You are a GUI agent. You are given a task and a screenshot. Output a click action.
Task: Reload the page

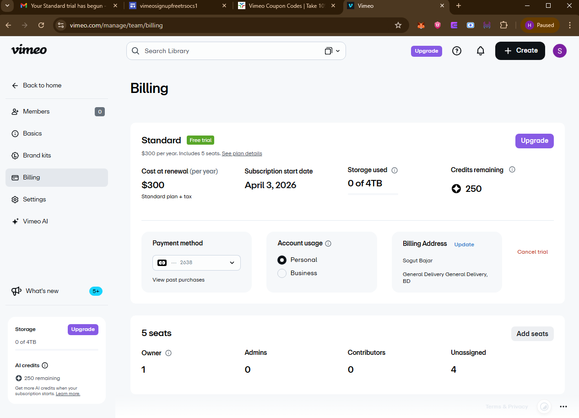41,25
